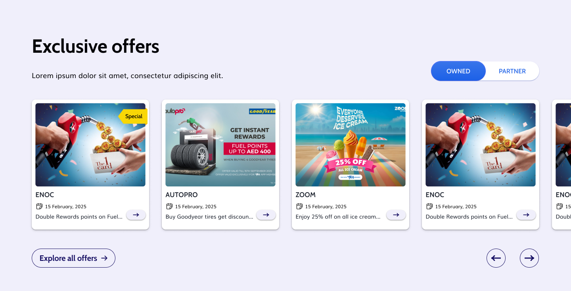Viewport: 571px width, 291px height.
Task: Go to previous offers with left arrow
Action: (496, 258)
